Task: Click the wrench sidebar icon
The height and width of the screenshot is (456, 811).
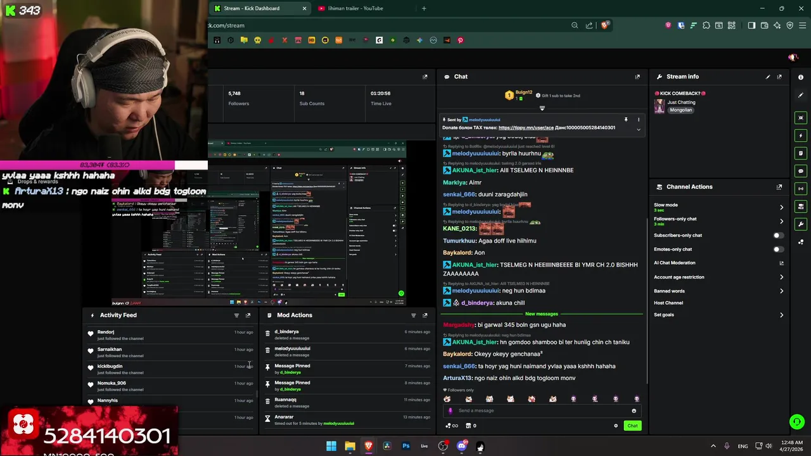Action: [801, 224]
